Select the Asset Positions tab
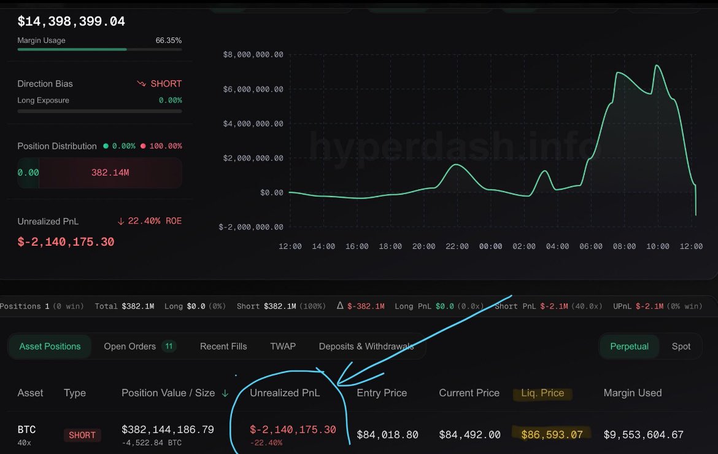The height and width of the screenshot is (454, 718). click(50, 346)
